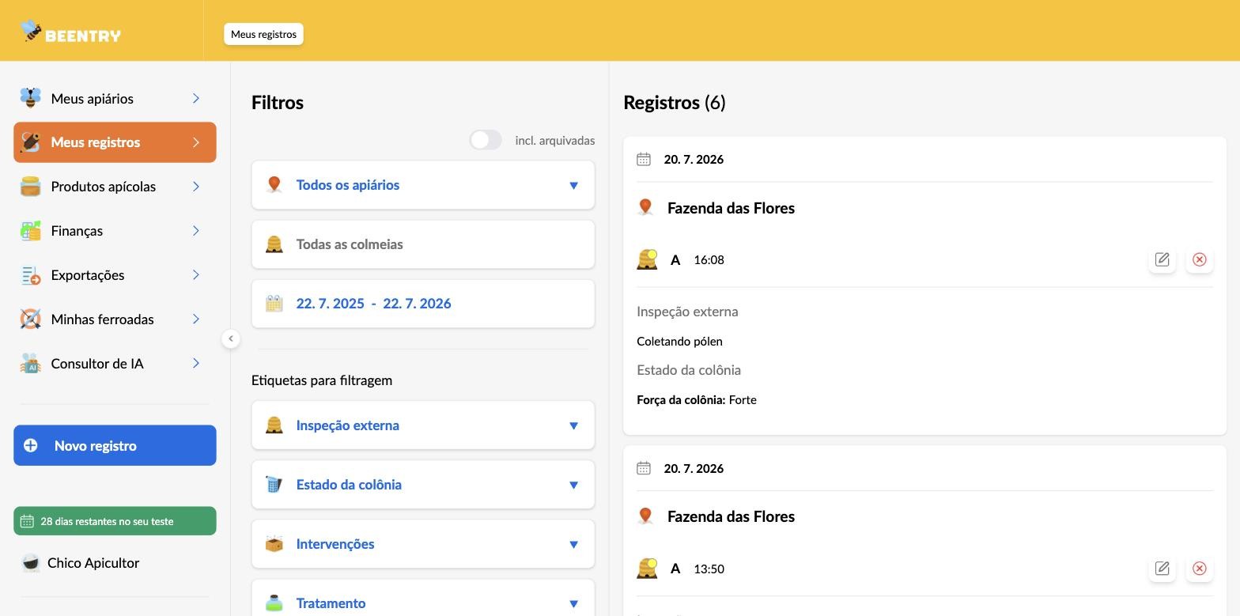The height and width of the screenshot is (616, 1240).
Task: Click the Finanças icon in sidebar
Action: (30, 231)
